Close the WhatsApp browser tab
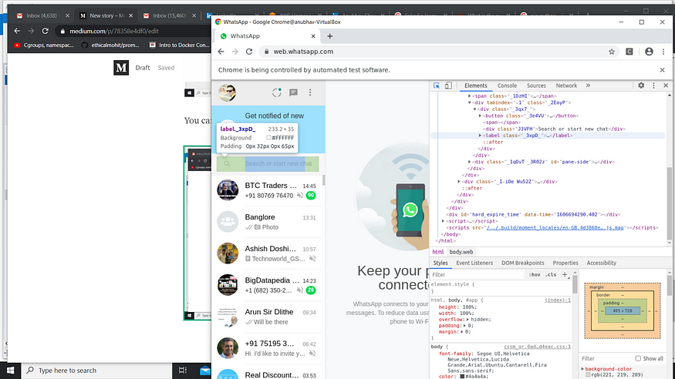This screenshot has width=675, height=379. (x=313, y=36)
